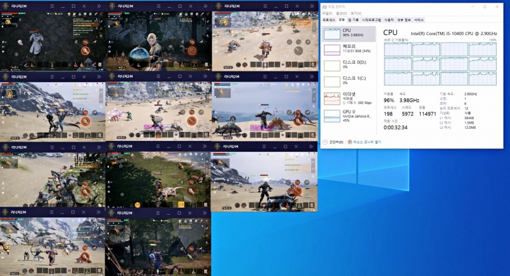
Task: Switch to 서비스 tab
Action: [419, 20]
